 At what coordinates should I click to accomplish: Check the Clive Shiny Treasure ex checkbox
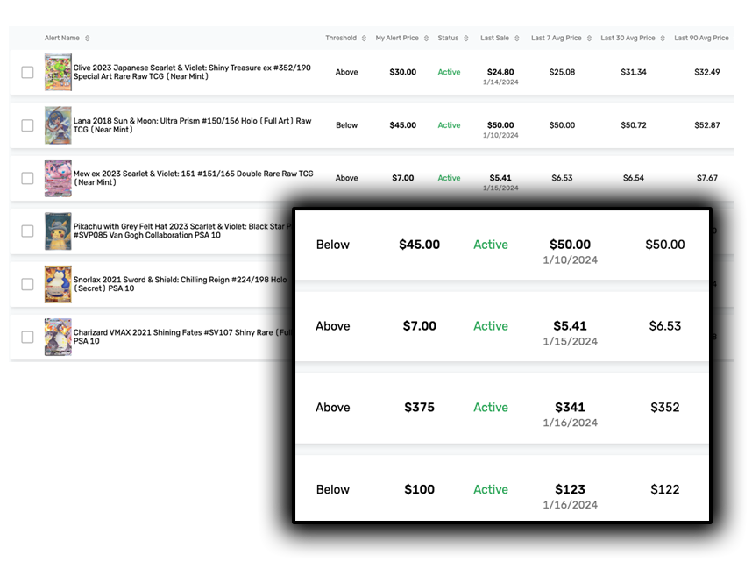tap(27, 73)
